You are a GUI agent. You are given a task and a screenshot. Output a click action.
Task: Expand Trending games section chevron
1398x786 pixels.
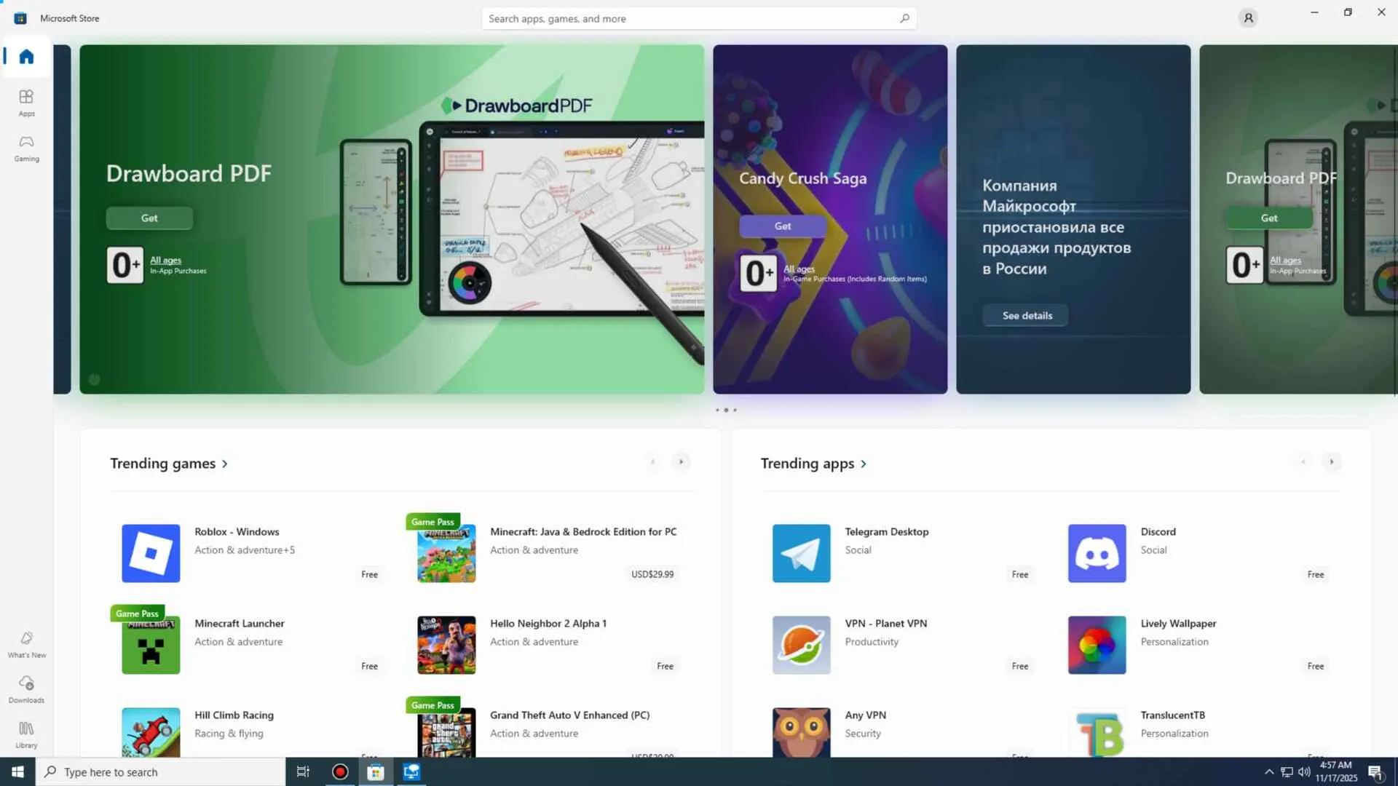tap(225, 464)
